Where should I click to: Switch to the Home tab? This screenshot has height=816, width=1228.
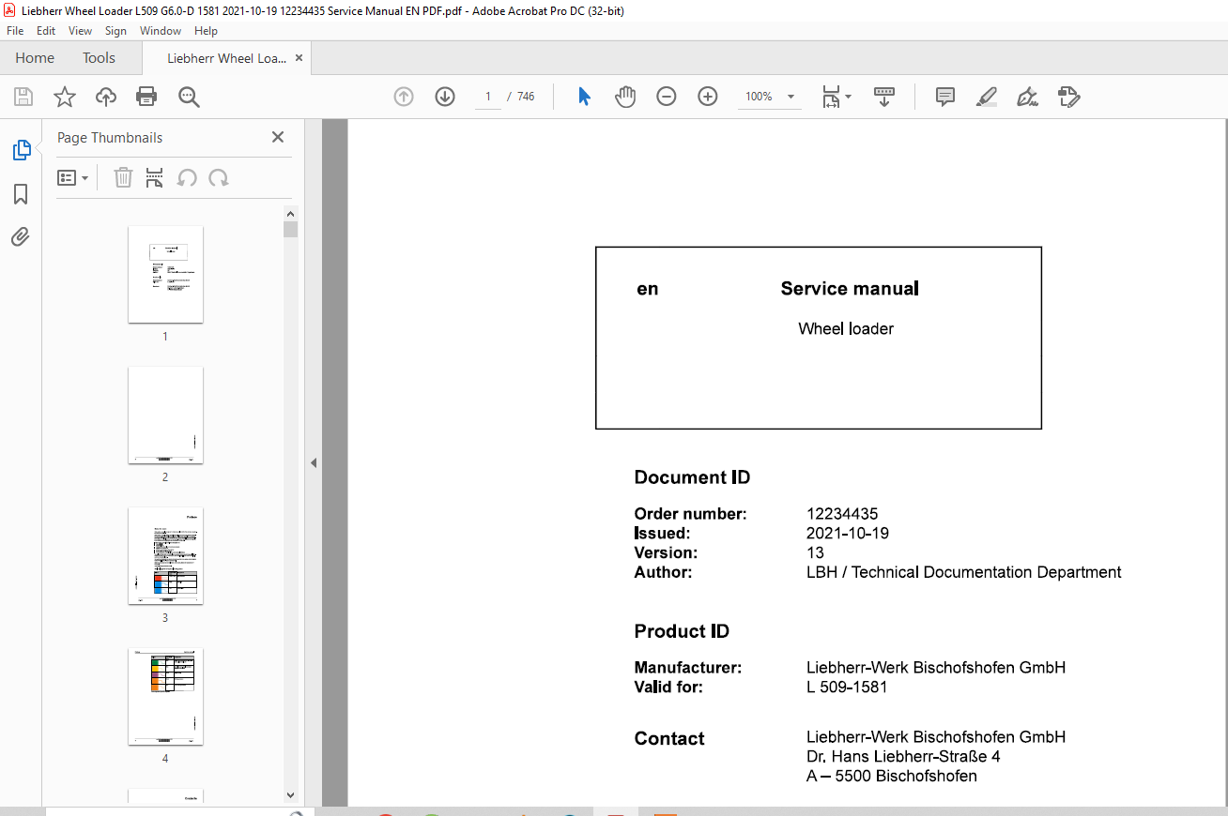(x=35, y=58)
